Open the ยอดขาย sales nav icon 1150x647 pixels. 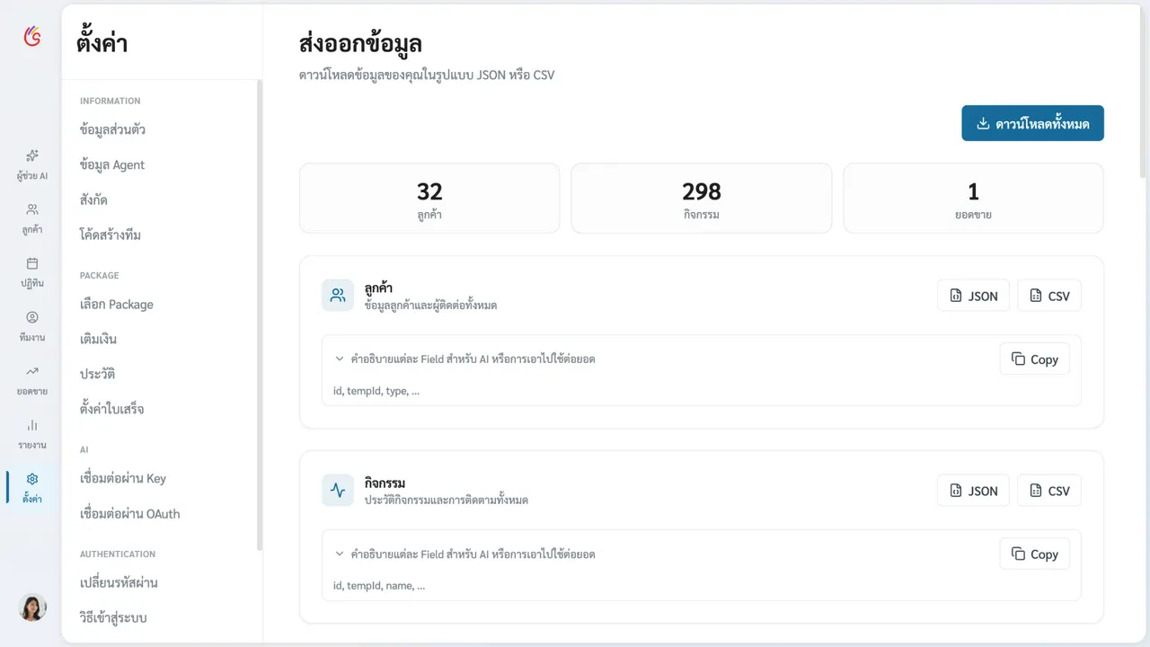[x=32, y=371]
